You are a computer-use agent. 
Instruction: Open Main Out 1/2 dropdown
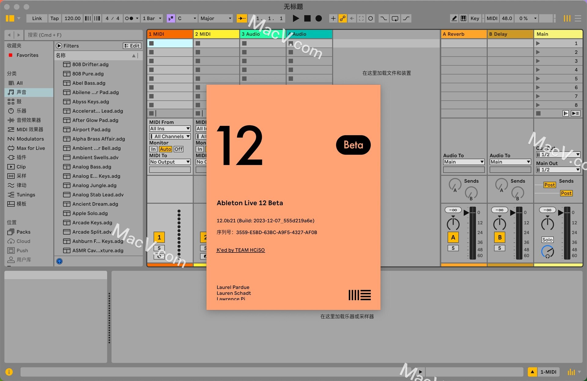pyautogui.click(x=558, y=170)
